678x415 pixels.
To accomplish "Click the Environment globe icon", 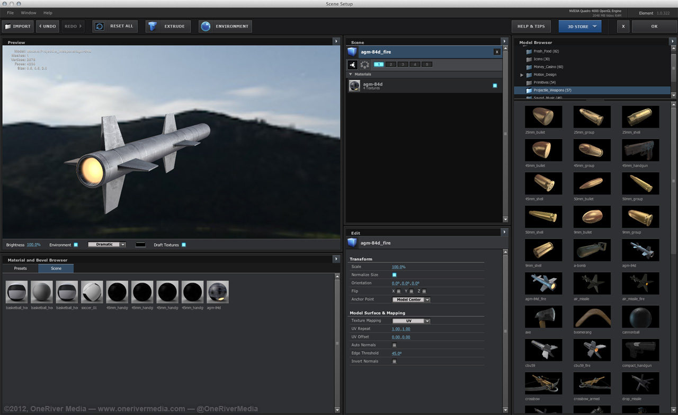I will 207,26.
